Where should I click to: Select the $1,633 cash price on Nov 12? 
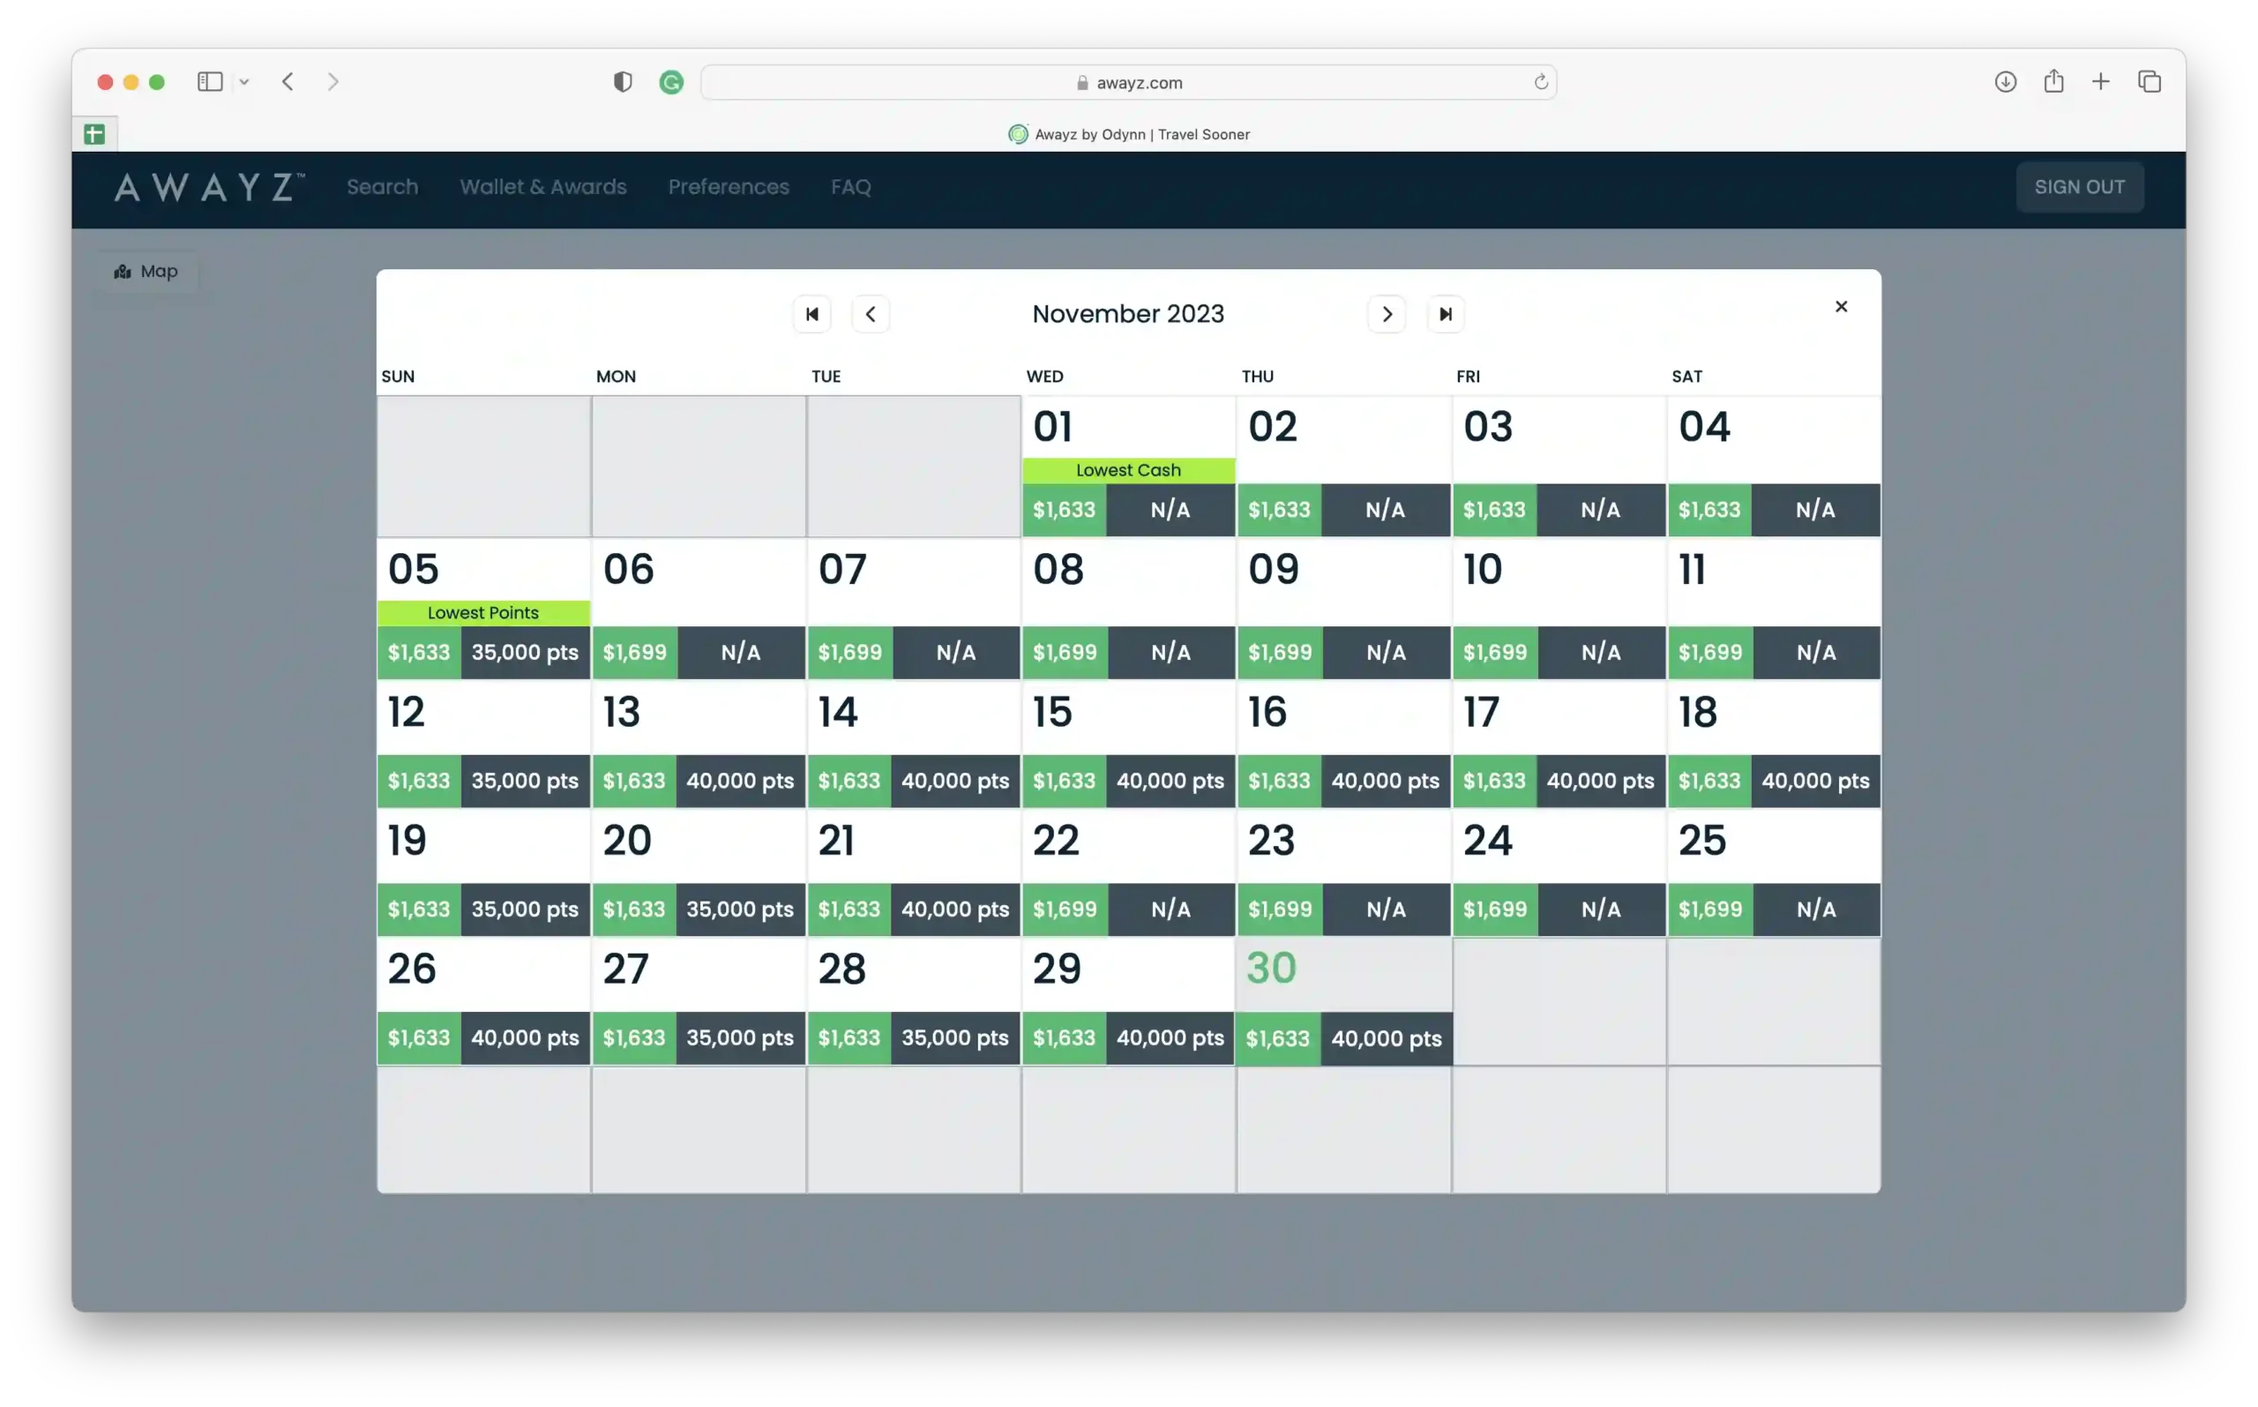pos(418,780)
